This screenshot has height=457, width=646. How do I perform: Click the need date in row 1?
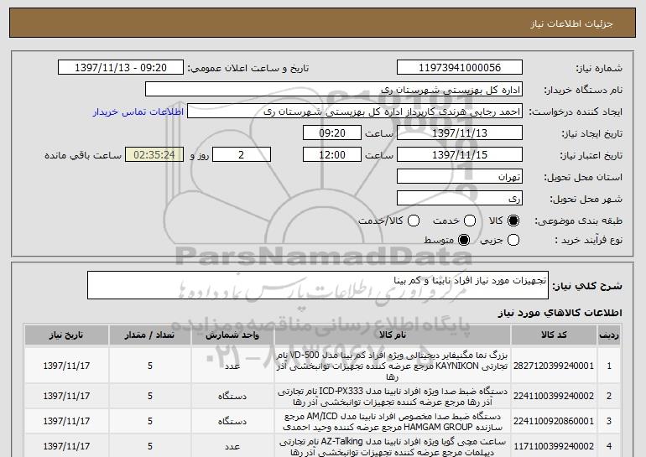[66, 366]
